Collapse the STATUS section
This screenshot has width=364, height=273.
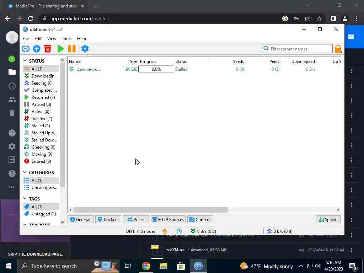pos(25,60)
